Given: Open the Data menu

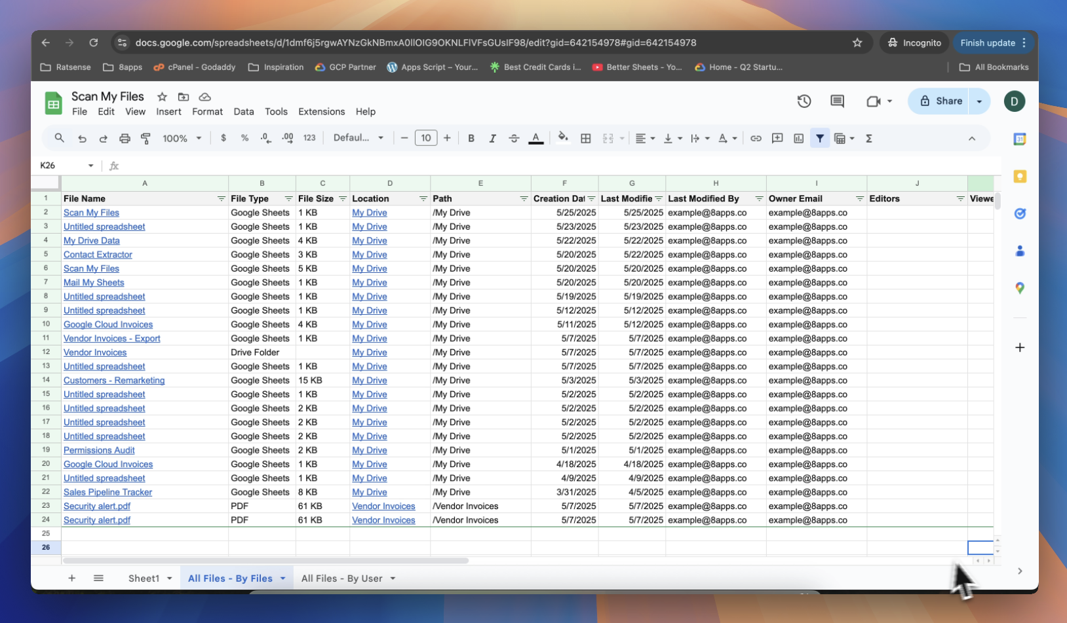Looking at the screenshot, I should pos(243,112).
